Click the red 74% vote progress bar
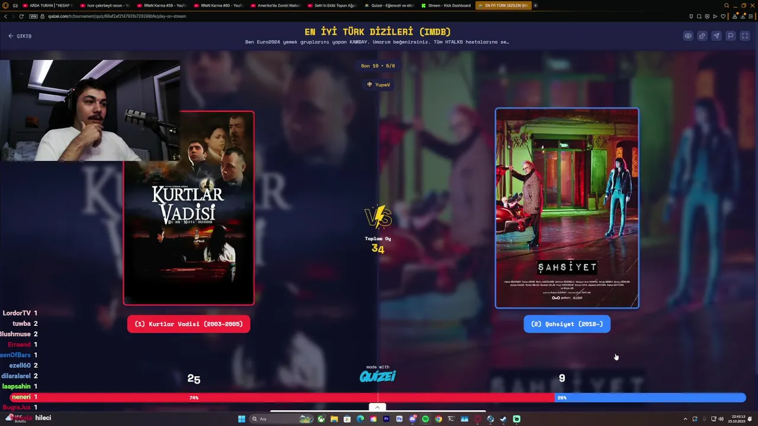This screenshot has width=758, height=426. point(283,398)
